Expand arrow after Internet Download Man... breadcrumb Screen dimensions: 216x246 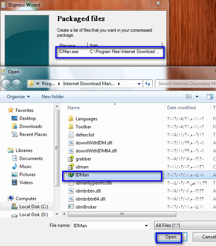[119, 84]
